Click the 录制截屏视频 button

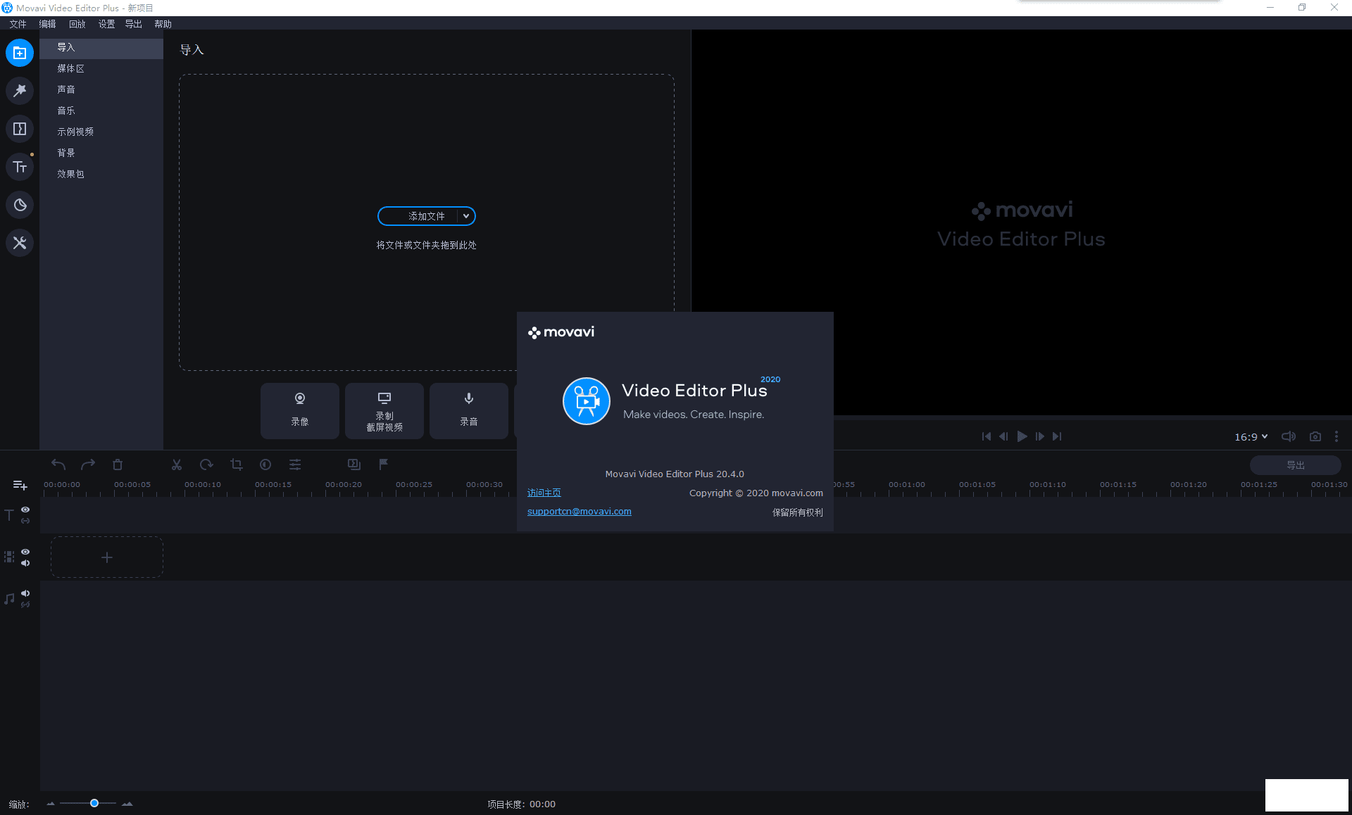384,410
